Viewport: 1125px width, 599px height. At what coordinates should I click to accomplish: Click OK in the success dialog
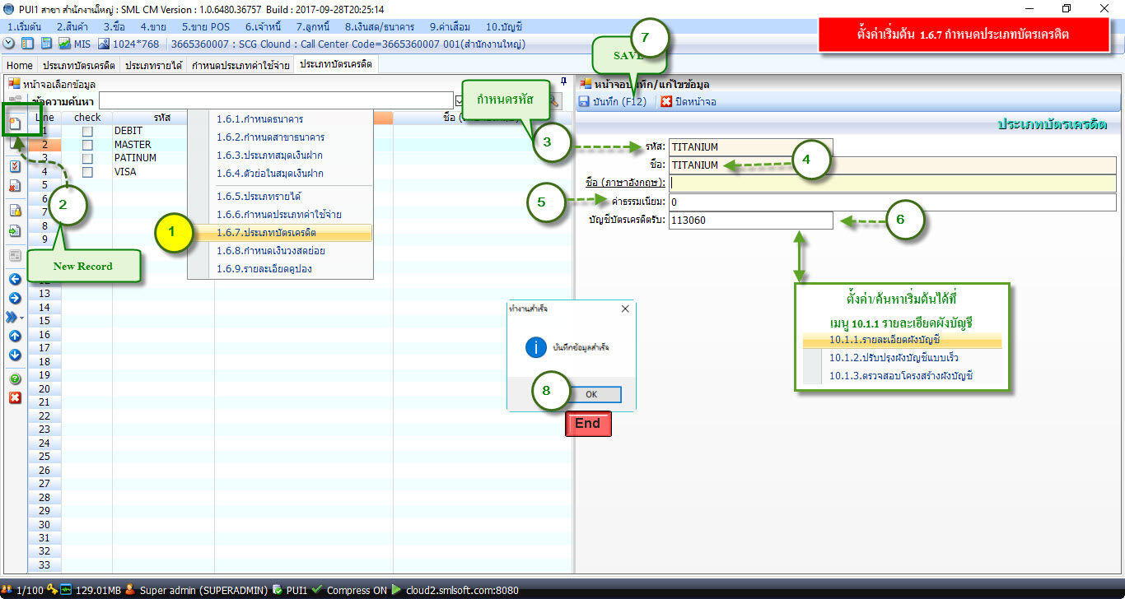[591, 394]
